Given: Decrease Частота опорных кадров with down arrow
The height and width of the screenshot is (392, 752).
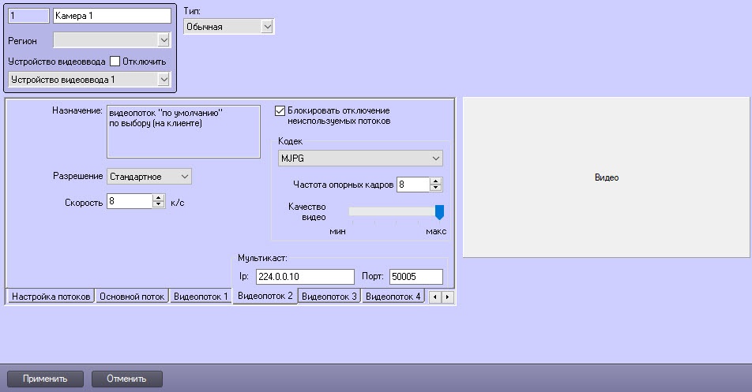Looking at the screenshot, I should point(436,188).
